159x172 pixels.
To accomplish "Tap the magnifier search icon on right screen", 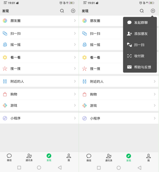I will pyautogui.click(x=142, y=11).
